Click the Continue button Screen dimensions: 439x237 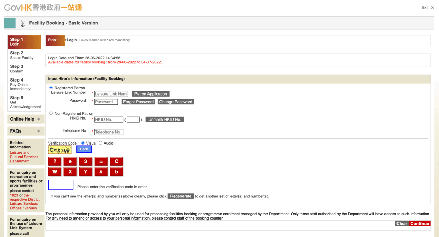(419, 224)
